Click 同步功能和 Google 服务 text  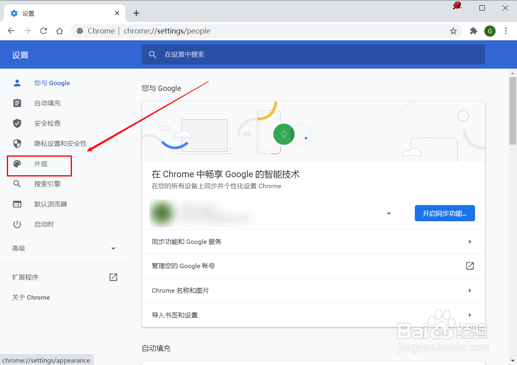[187, 241]
